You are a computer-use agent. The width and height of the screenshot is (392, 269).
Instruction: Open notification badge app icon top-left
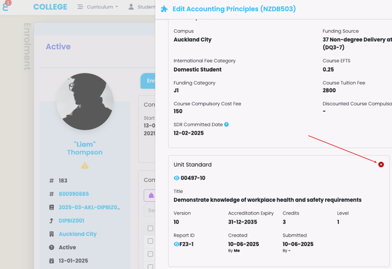coord(5,6)
